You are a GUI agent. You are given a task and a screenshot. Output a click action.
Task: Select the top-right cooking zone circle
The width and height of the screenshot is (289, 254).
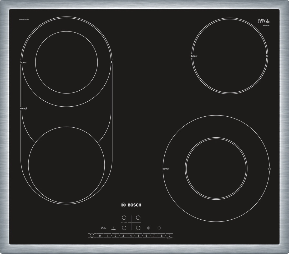138,218
